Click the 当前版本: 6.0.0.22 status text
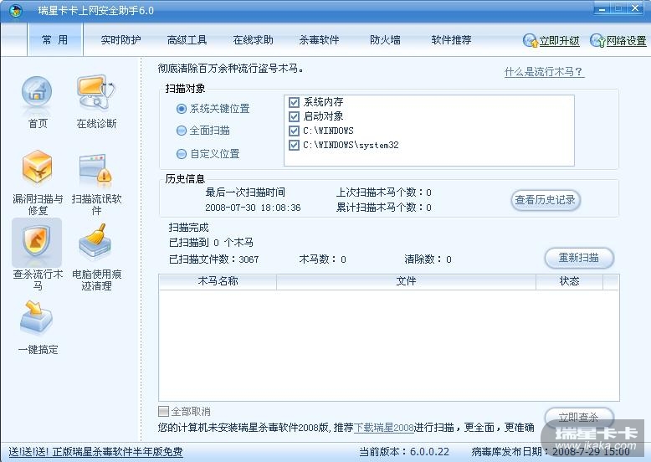The image size is (651, 462). click(404, 452)
